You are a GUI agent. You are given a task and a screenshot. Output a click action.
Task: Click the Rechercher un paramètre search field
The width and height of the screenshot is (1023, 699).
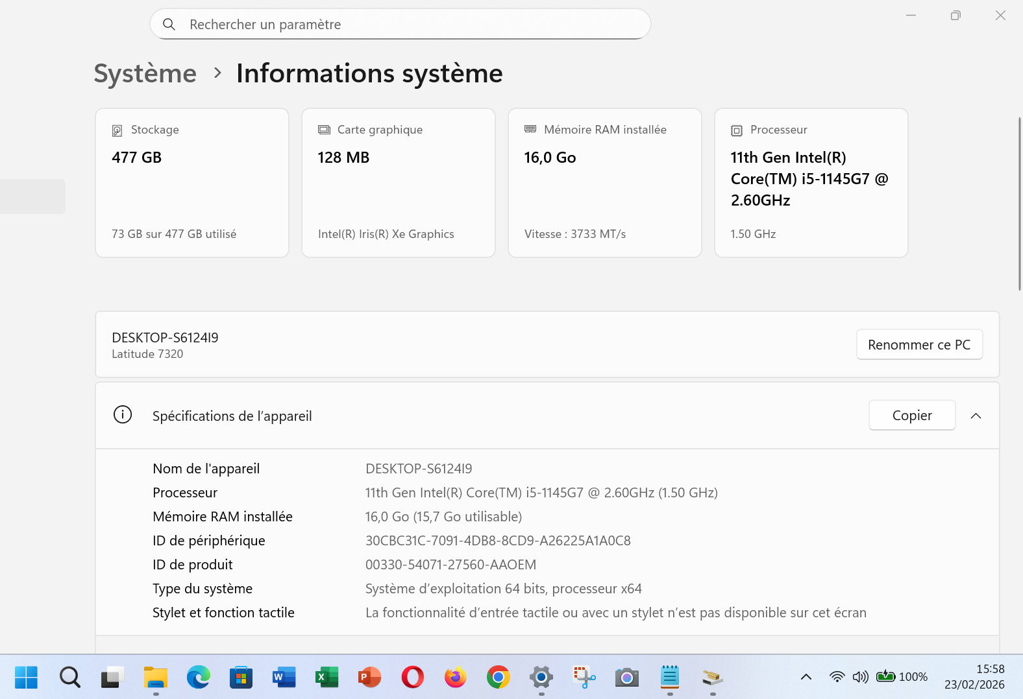point(400,25)
